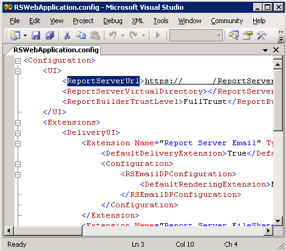Click the ReportBuilderTrustLevel opening tag
The image size is (286, 251).
click(123, 101)
